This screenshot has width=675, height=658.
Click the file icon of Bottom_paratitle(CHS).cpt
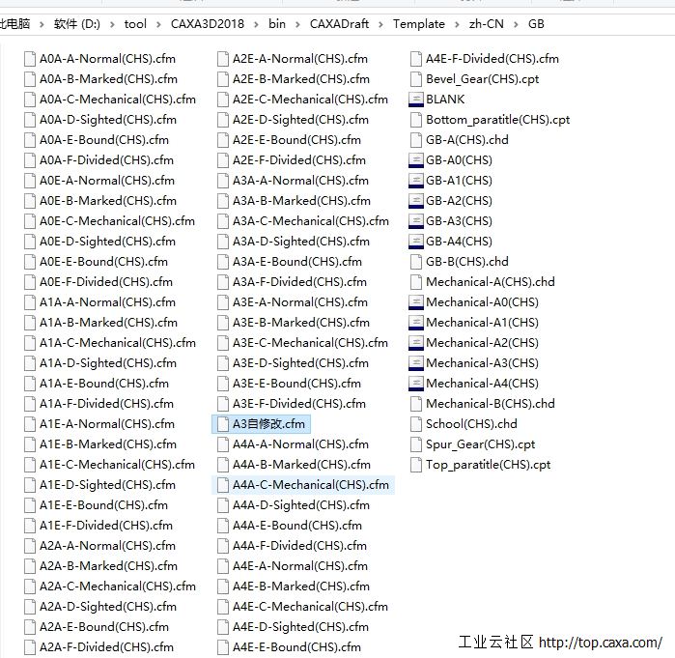[416, 120]
